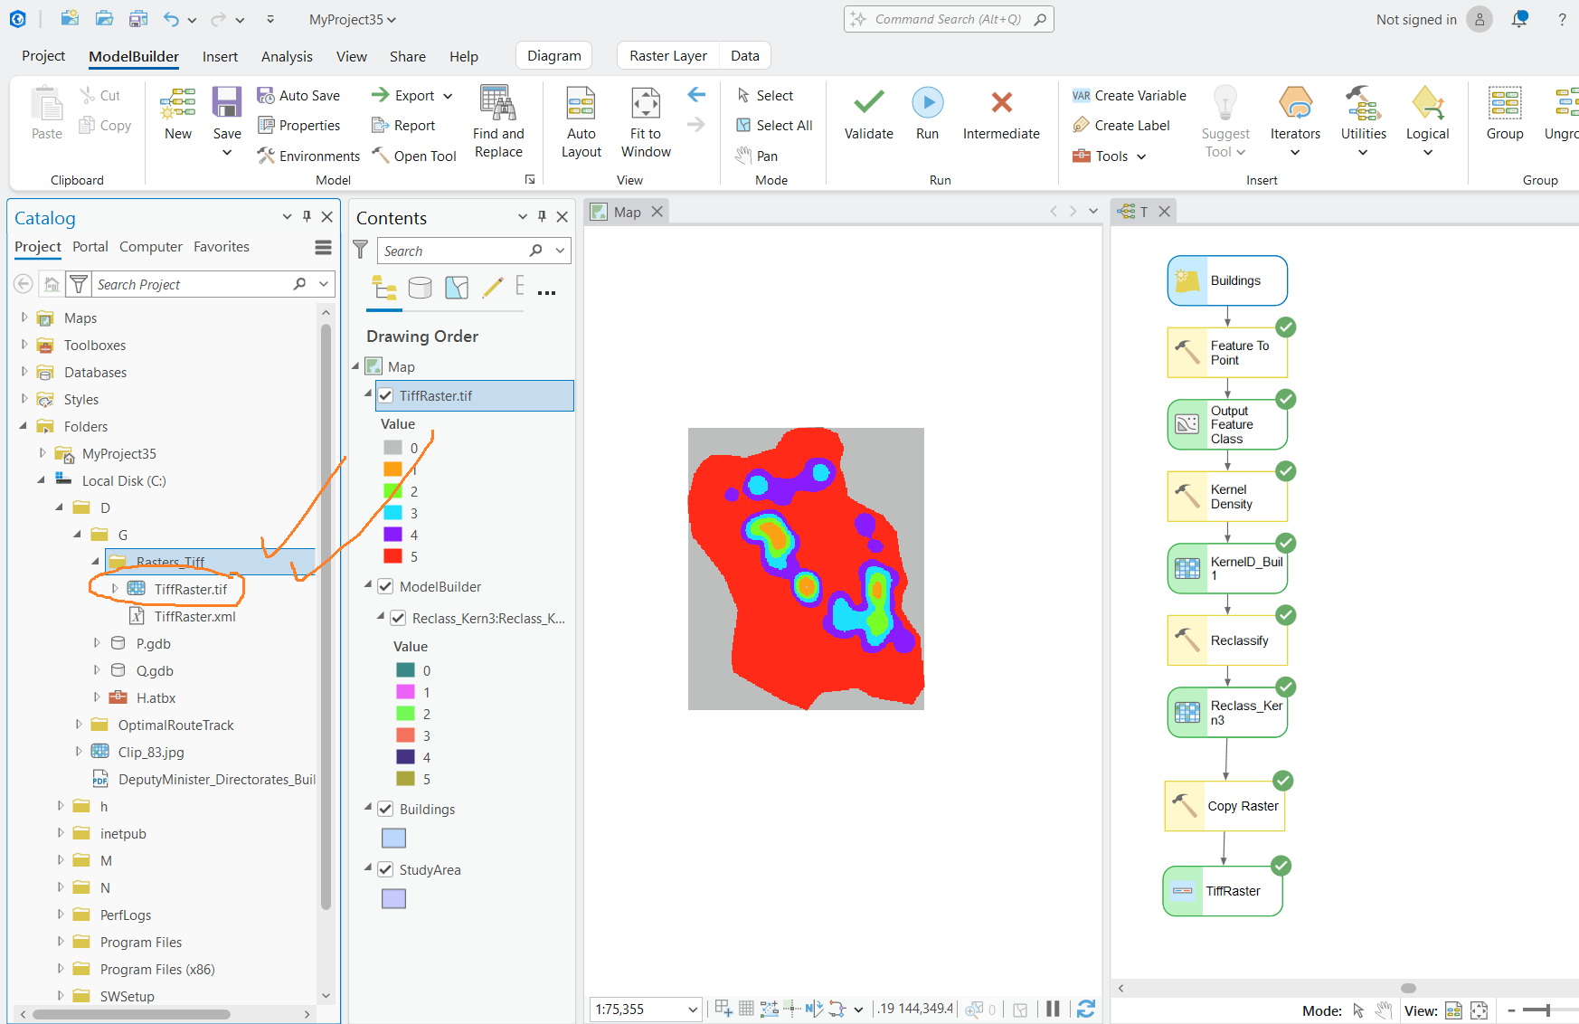Viewport: 1579px width, 1024px height.
Task: Click the notifications bell icon
Action: 1519,19
